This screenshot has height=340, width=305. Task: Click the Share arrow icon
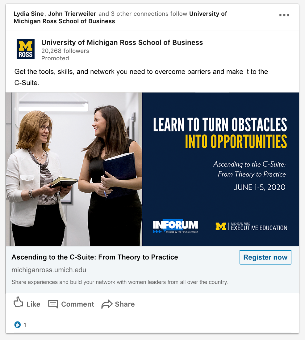[107, 304]
